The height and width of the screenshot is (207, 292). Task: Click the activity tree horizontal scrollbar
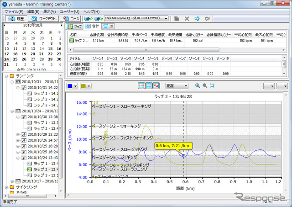point(27,196)
